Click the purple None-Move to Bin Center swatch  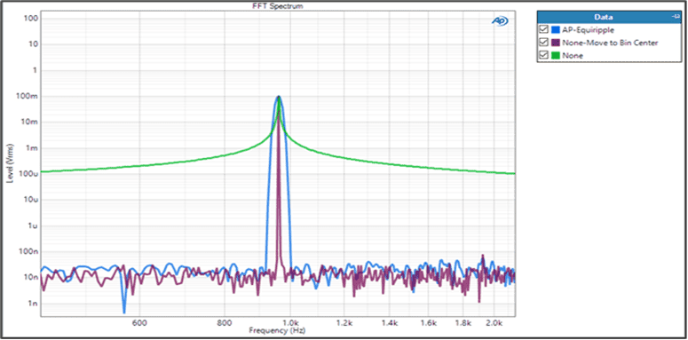click(x=556, y=43)
